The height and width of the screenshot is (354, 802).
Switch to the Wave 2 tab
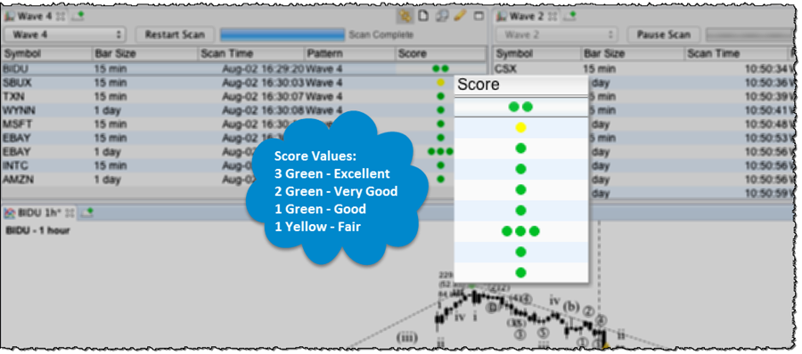pos(526,16)
